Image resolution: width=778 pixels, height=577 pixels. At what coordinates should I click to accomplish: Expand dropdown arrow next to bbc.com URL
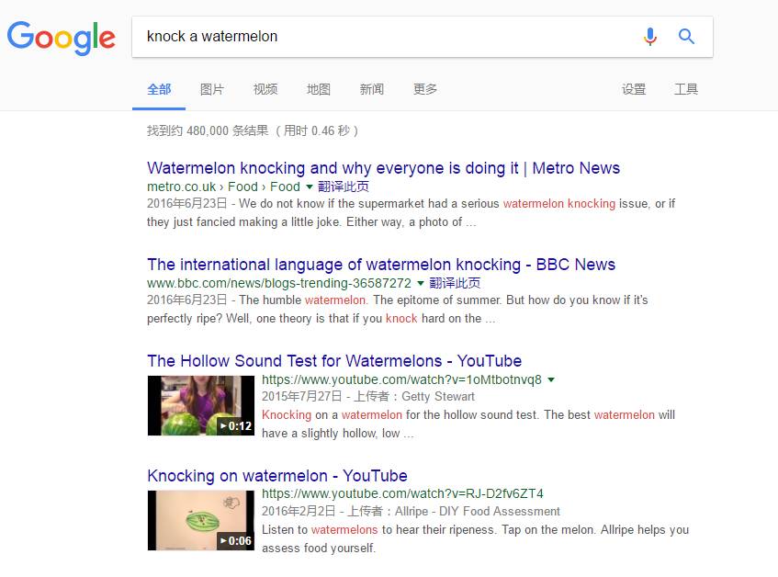tap(421, 283)
